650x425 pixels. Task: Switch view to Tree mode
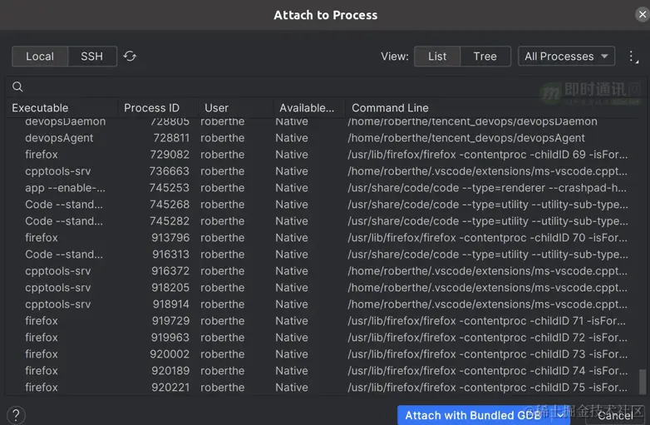click(x=485, y=57)
